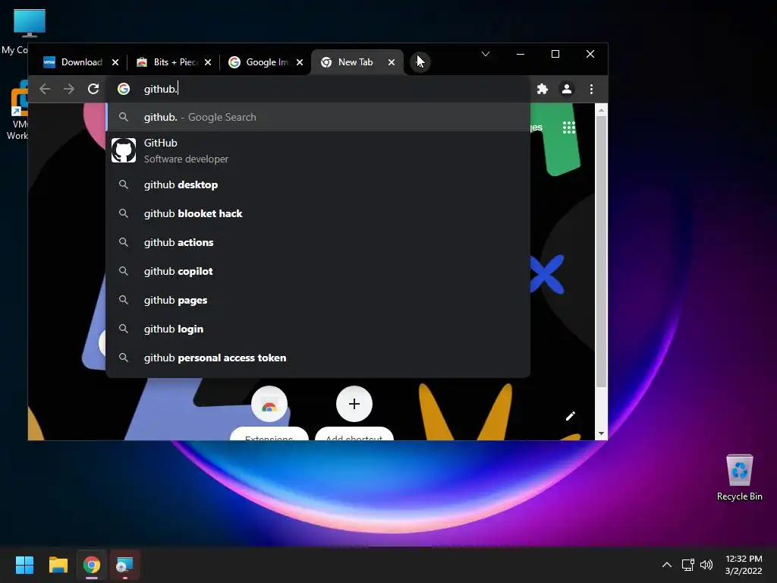Select the Recycle Bin desktop icon
Viewport: 777px width, 583px height.
coord(739,478)
